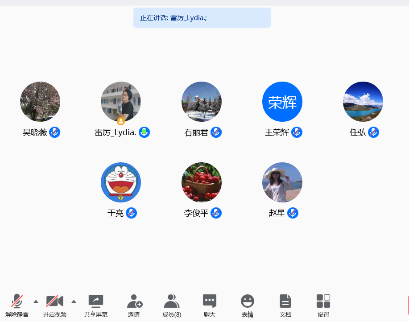
Task: Select 石丽君's profile picture
Action: (201, 101)
